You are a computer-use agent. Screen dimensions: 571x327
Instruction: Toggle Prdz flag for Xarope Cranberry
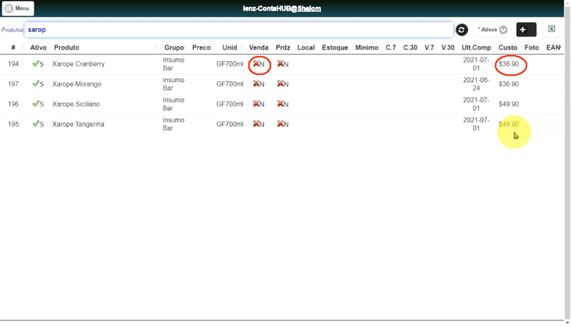click(x=283, y=64)
